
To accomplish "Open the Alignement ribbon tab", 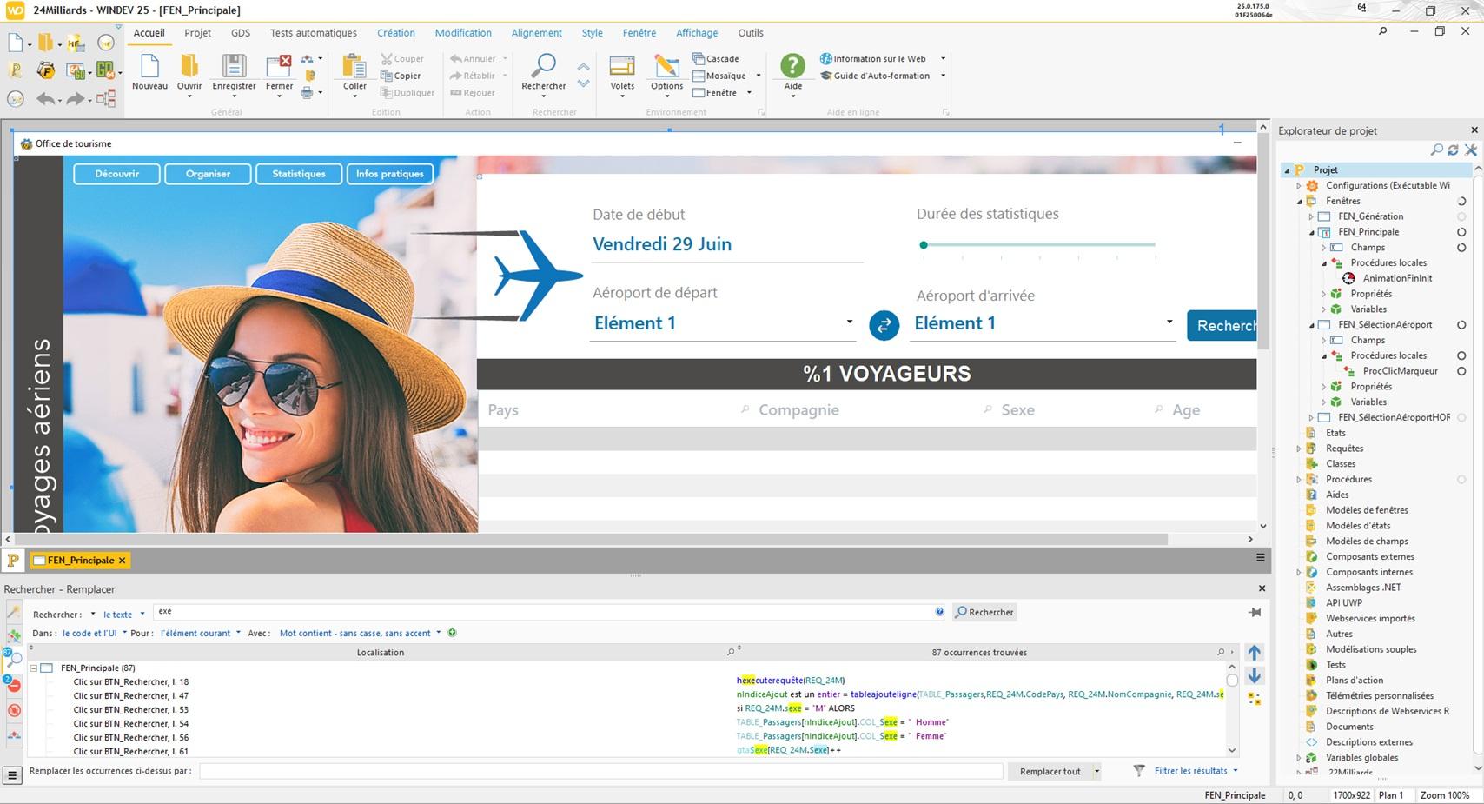I will (x=536, y=33).
